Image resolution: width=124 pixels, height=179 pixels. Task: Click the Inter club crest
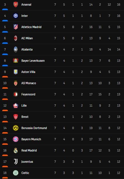tap(16, 16)
